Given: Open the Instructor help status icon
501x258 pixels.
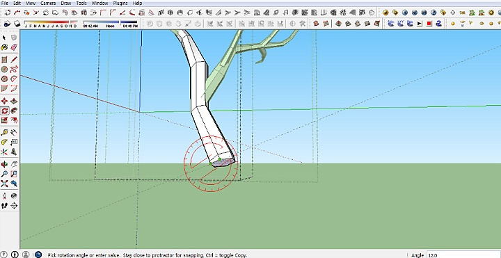Looking at the screenshot, I should click(38, 255).
